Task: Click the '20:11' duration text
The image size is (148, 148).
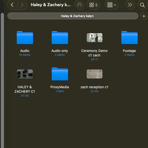Action: click(x=94, y=59)
